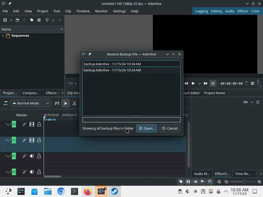Toggle the track compositing icon beside Normal Mode
This screenshot has width=263, height=197.
click(x=57, y=103)
